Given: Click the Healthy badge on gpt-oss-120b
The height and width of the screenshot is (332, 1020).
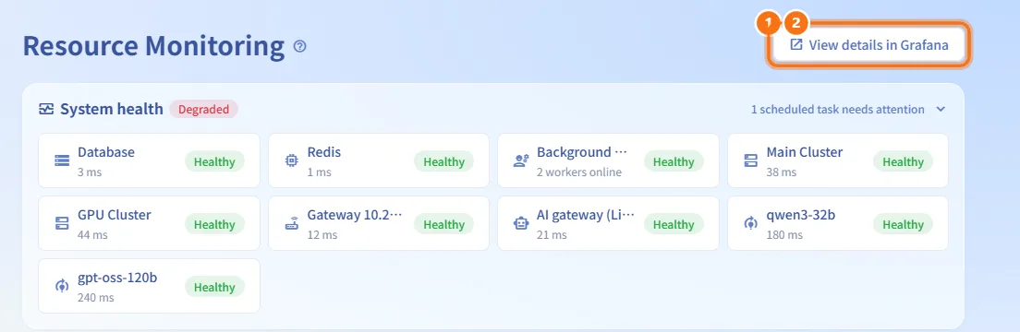Looking at the screenshot, I should (214, 287).
